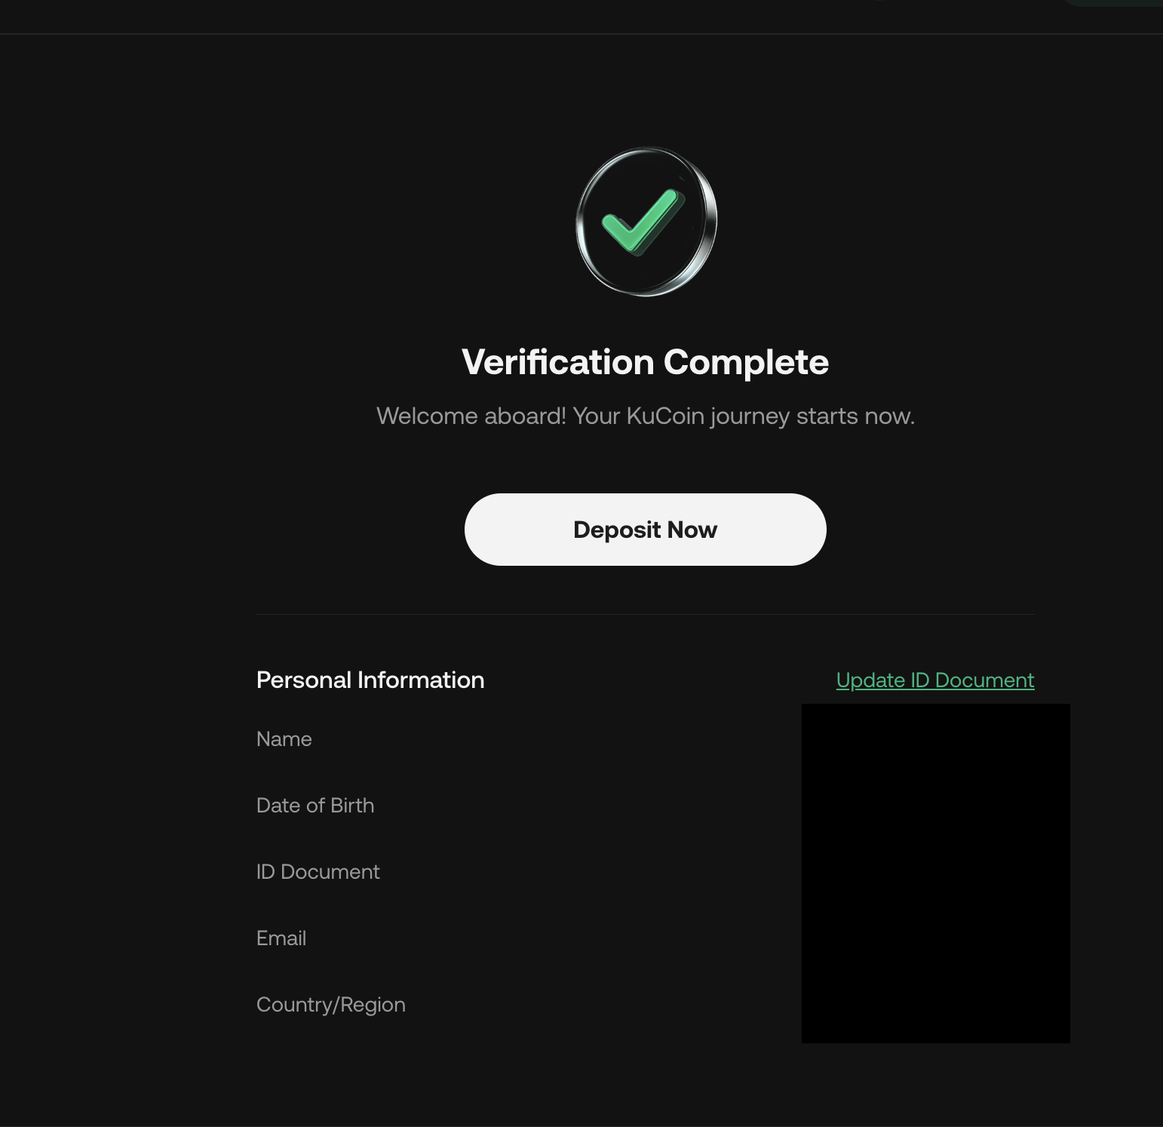Screen dimensions: 1163x1127
Task: Click the green checkmark verification icon
Action: pos(646,222)
